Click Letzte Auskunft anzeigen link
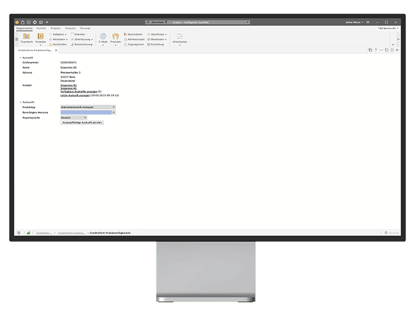Screen dimensions: 415x316 pos(75,95)
